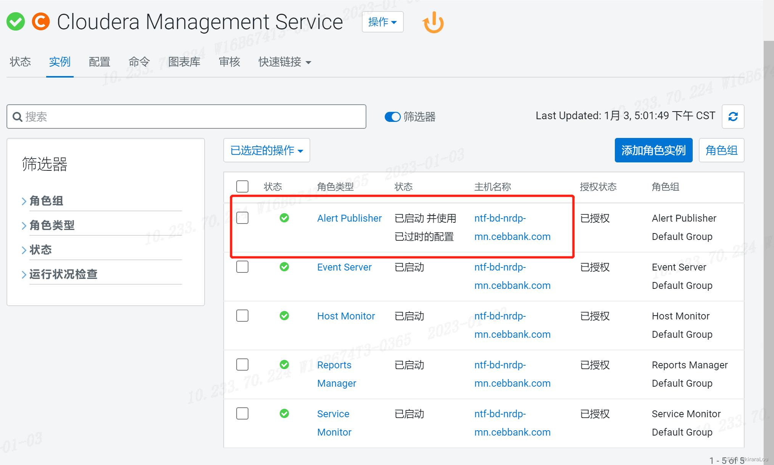Switch to the 配置 tab
This screenshot has width=774, height=465.
(100, 62)
